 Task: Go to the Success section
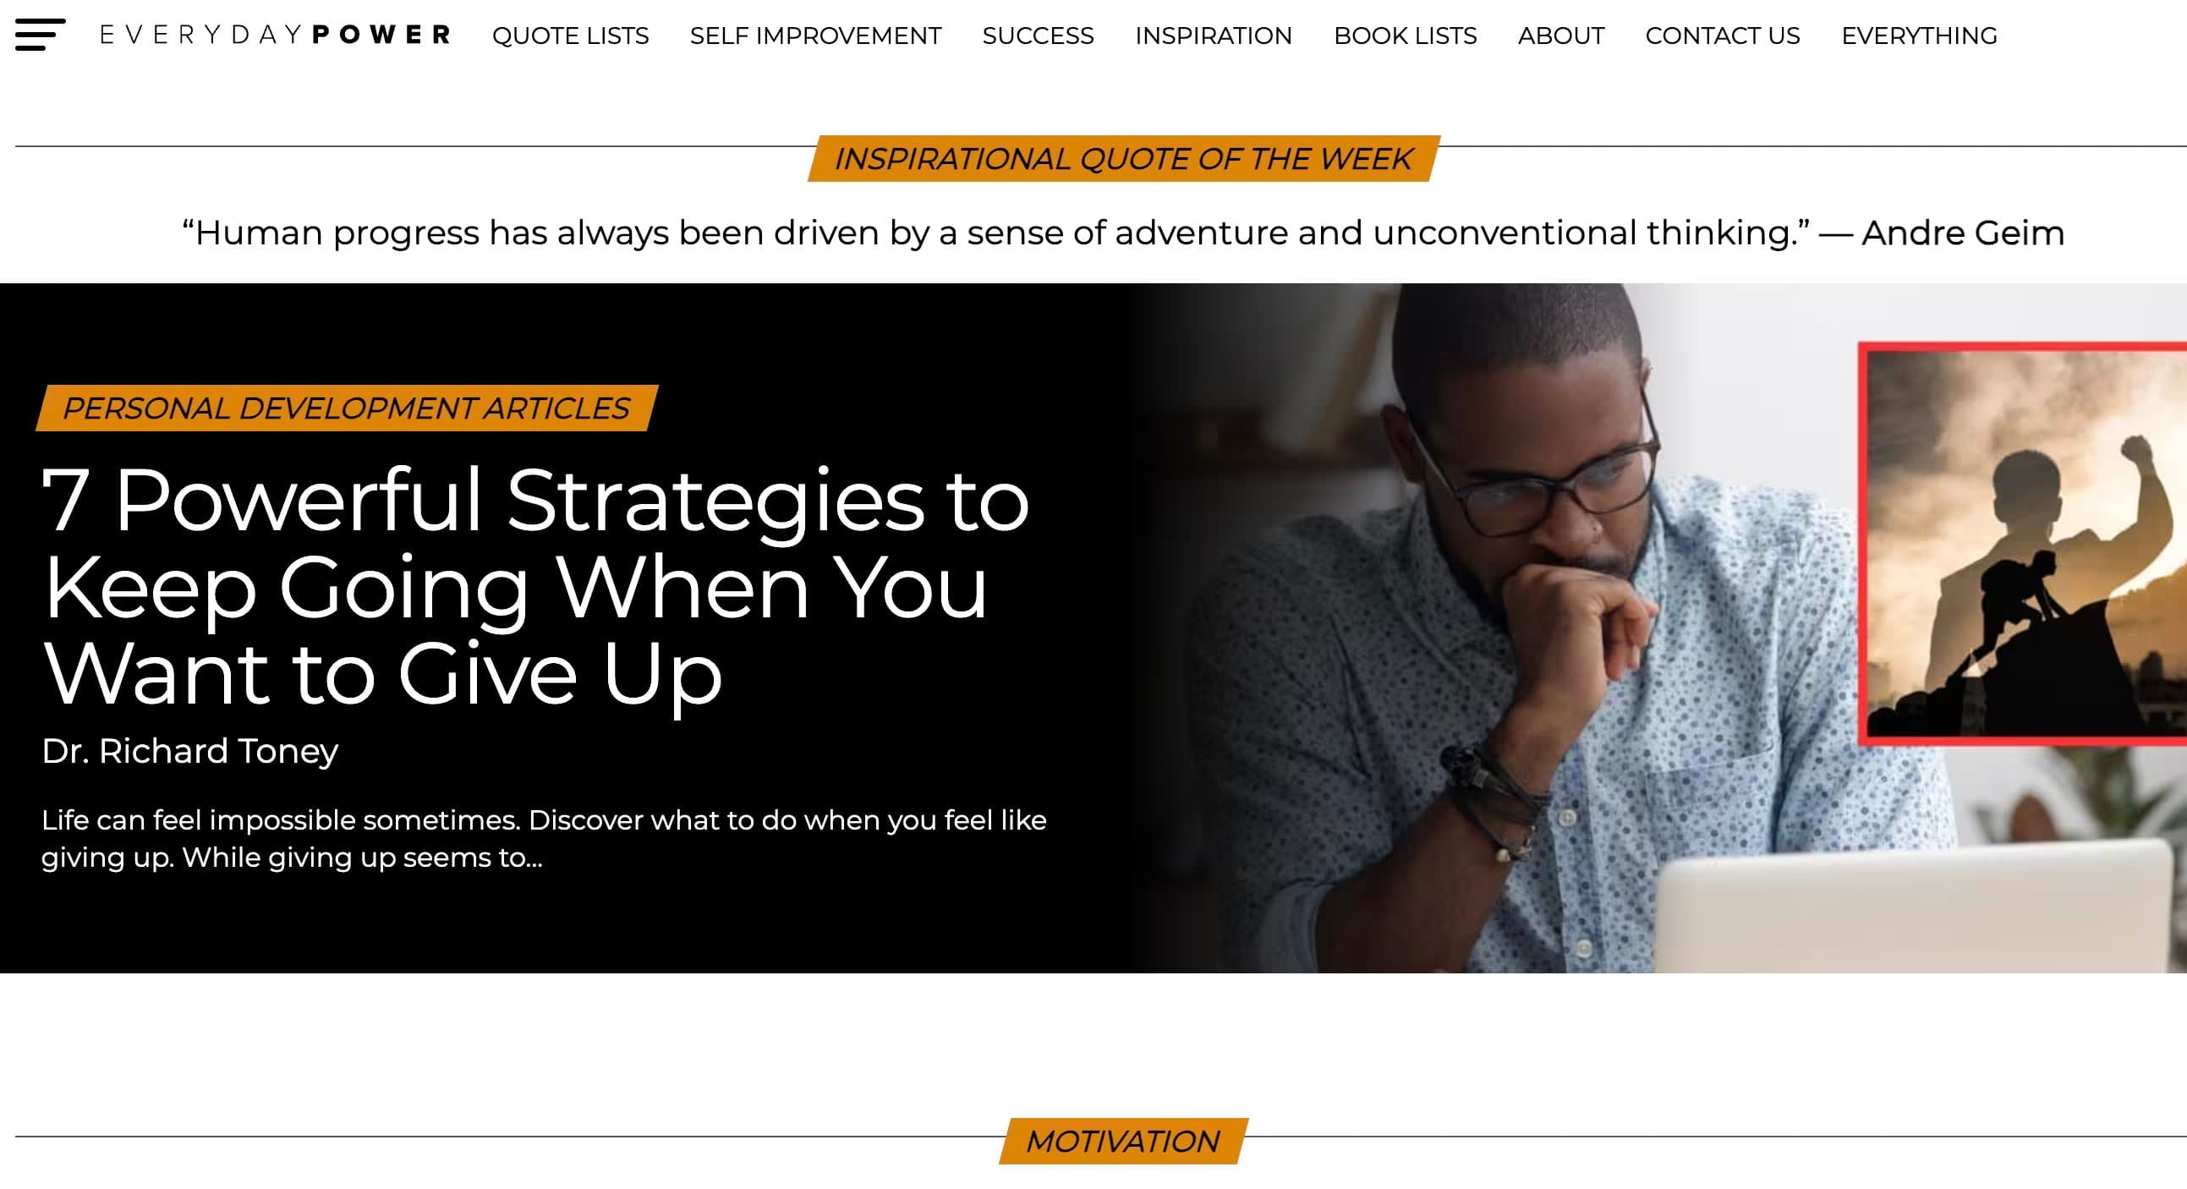pos(1038,36)
